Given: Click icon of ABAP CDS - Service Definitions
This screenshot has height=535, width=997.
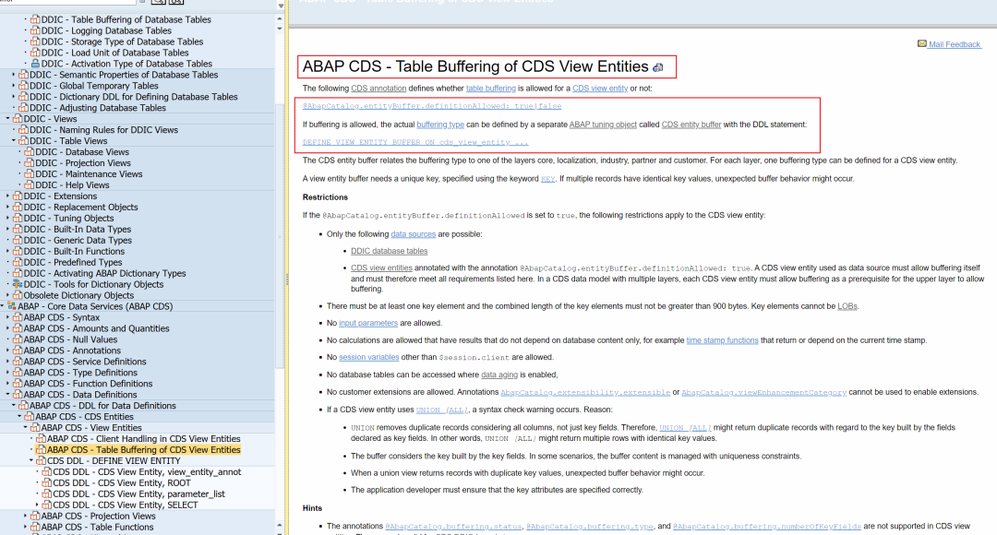Looking at the screenshot, I should click(x=18, y=362).
